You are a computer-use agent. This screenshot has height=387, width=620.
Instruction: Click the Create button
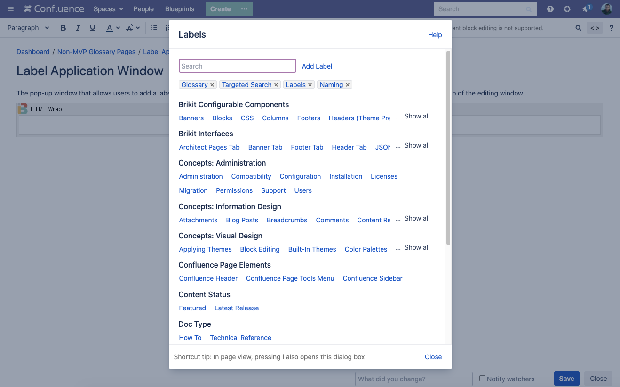(220, 9)
